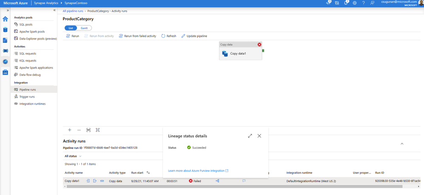Go back to All pipeline runs breadcrumb
Viewport: 424px width, 195px height.
[73, 11]
